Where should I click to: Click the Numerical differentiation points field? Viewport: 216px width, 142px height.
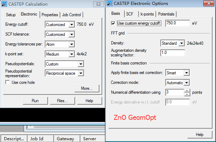pos(175,92)
